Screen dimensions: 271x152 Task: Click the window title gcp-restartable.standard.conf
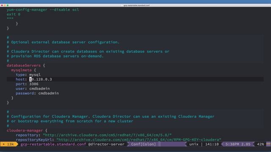[136, 5]
